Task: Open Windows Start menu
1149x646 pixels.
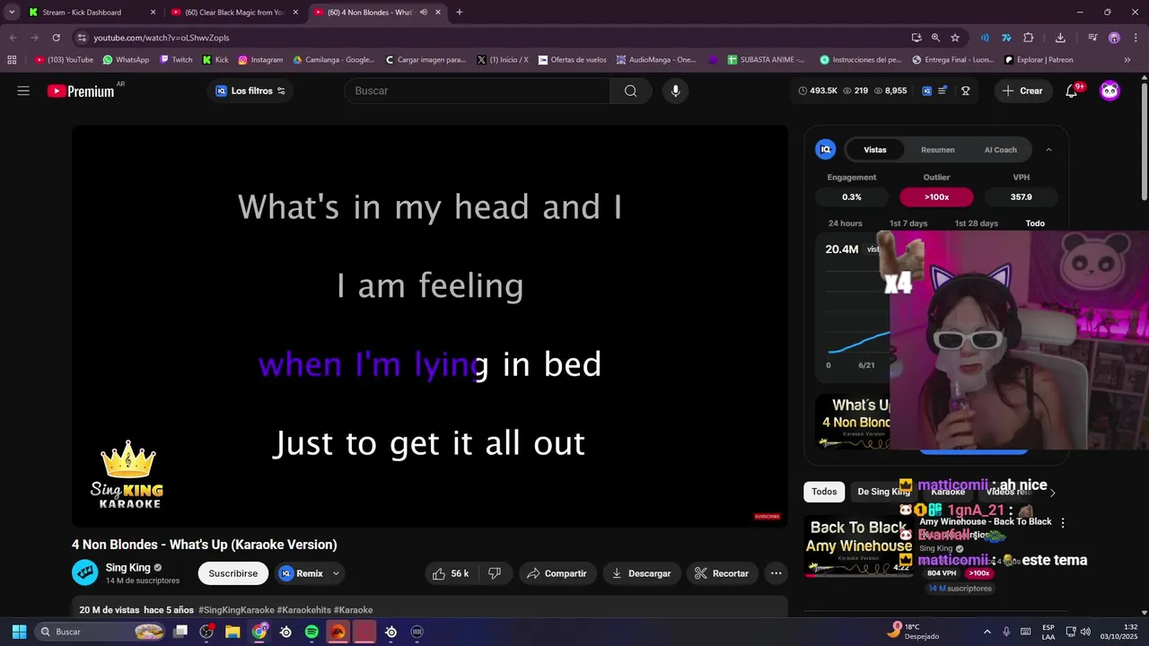Action: coord(19,632)
